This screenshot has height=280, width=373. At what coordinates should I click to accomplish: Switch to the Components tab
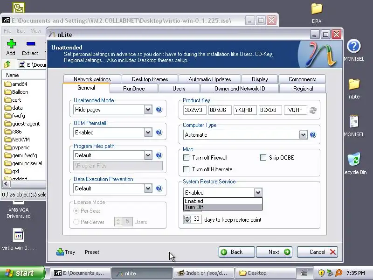click(302, 79)
